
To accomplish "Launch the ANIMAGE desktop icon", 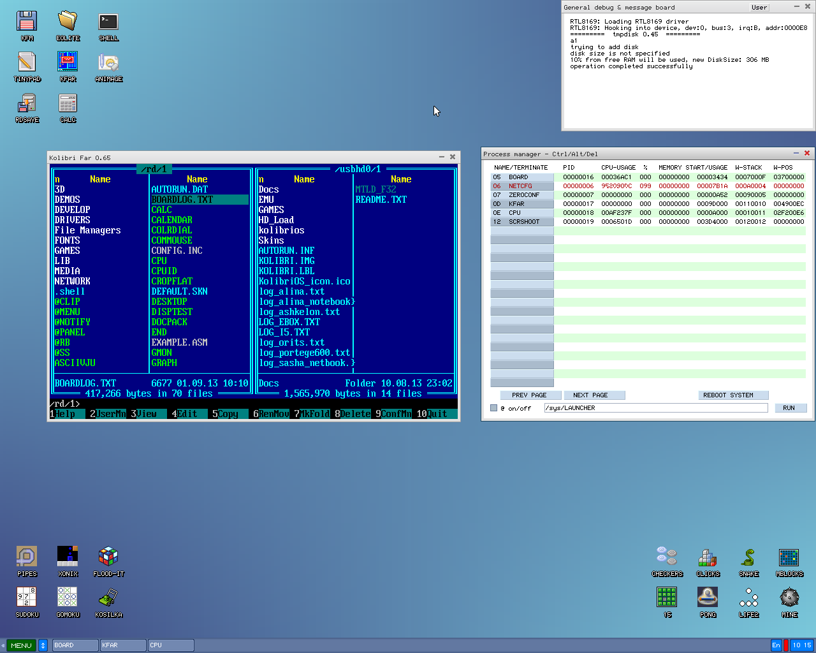I will (108, 63).
